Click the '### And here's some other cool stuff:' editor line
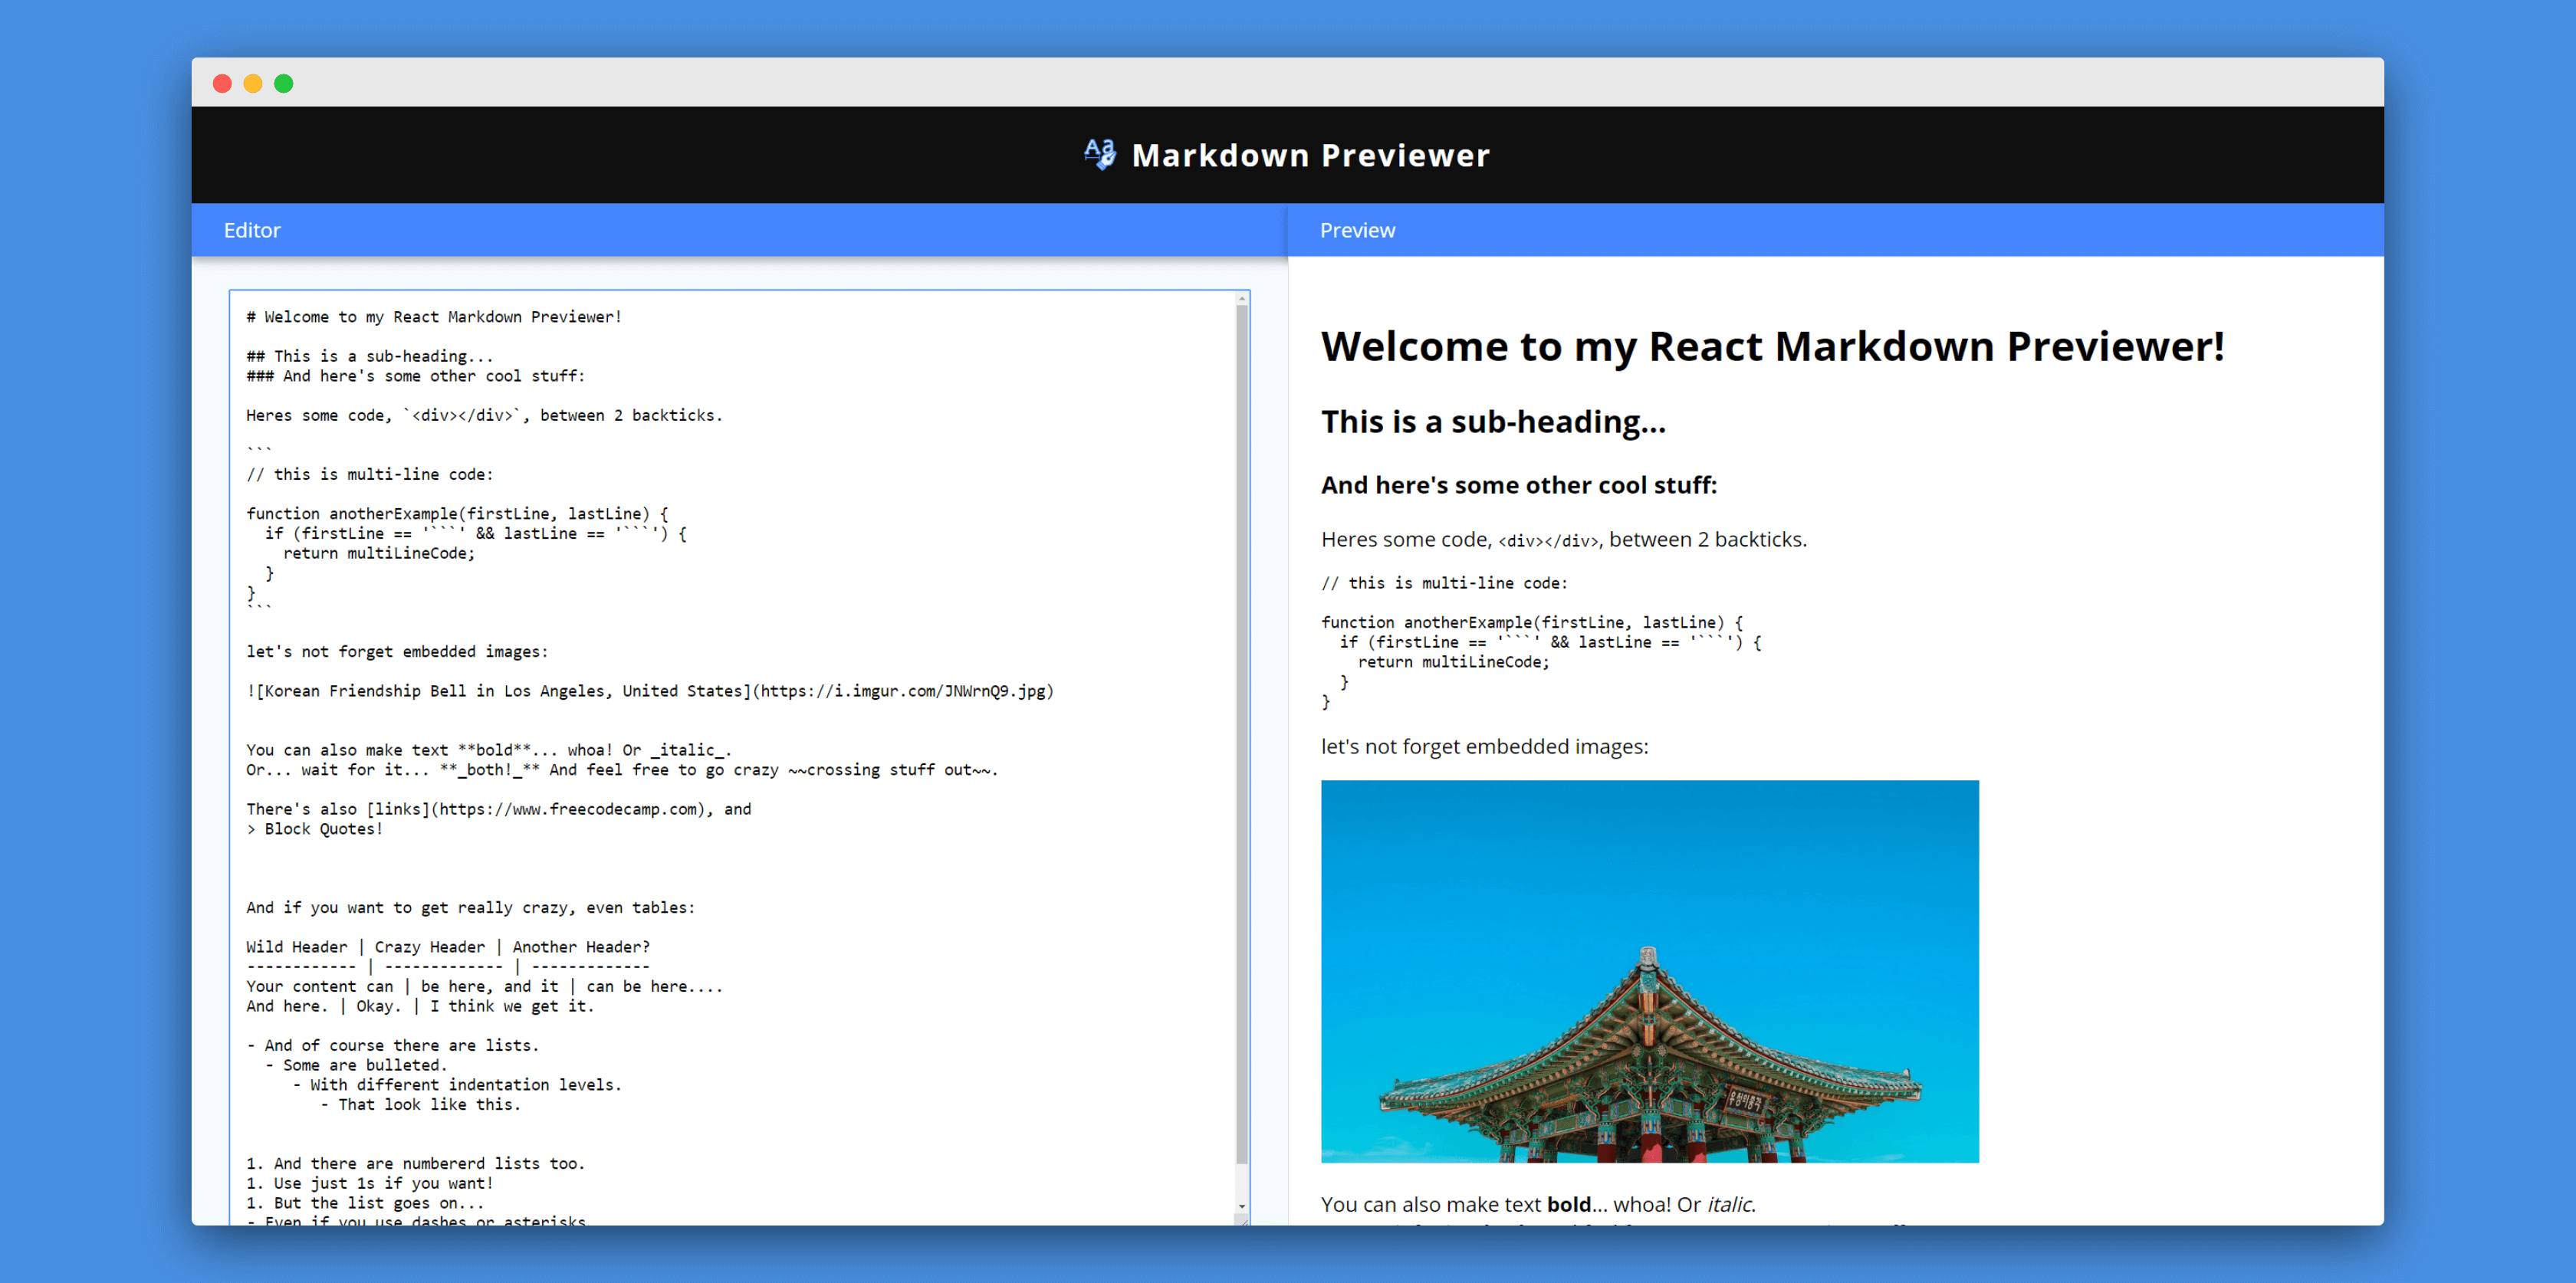 [x=416, y=376]
